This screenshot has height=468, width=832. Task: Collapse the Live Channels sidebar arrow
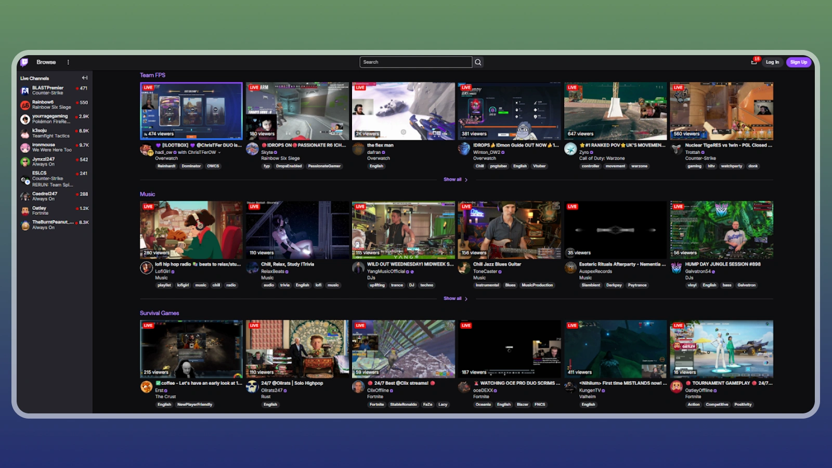(x=85, y=78)
